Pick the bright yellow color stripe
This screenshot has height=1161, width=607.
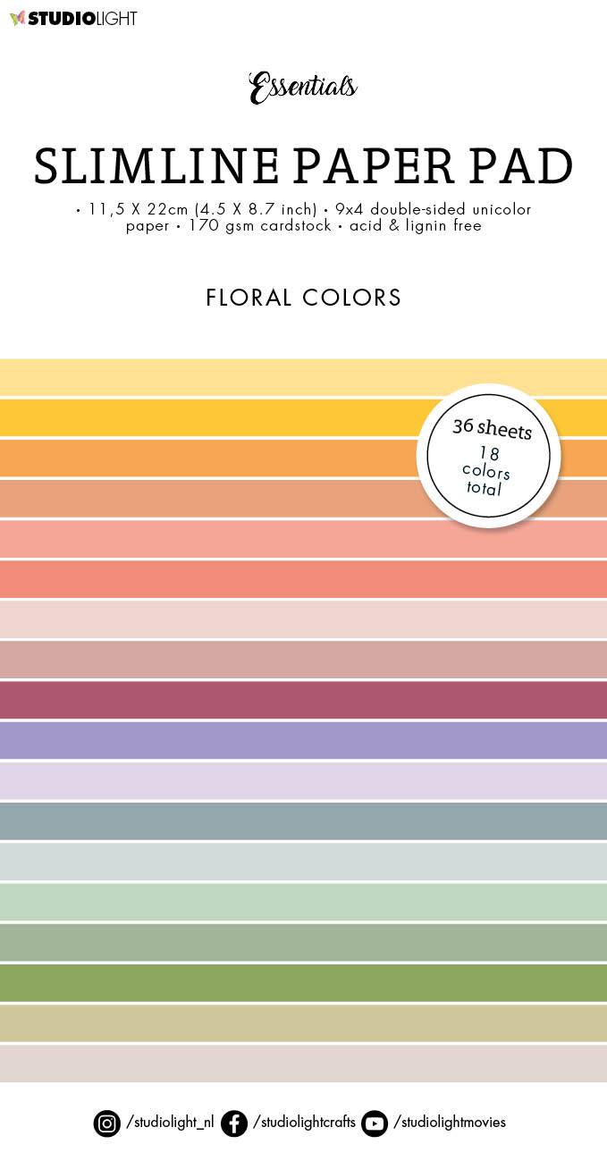[x=206, y=417]
